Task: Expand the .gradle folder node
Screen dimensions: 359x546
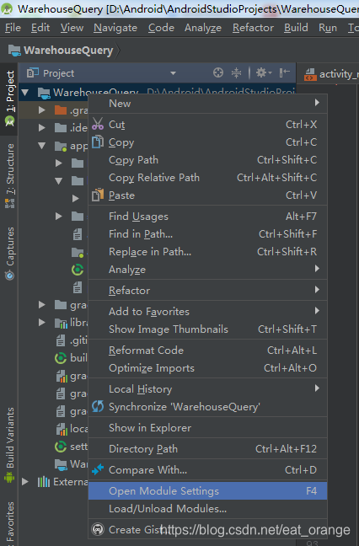Action: coord(42,110)
